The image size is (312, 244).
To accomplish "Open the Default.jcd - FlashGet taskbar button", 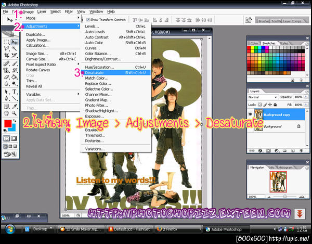I will 129,229.
